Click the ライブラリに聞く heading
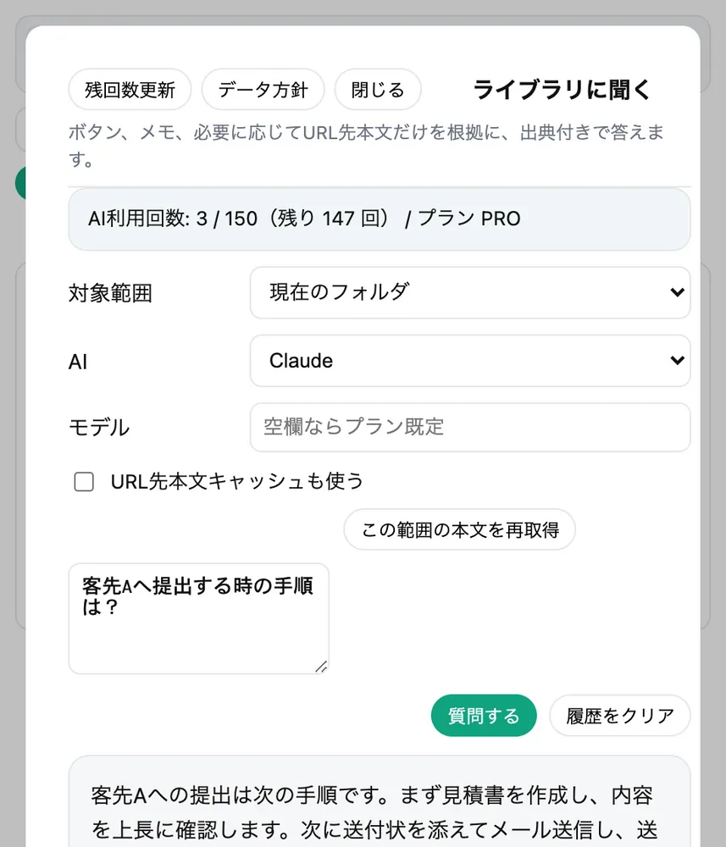The width and height of the screenshot is (726, 847). coord(563,90)
